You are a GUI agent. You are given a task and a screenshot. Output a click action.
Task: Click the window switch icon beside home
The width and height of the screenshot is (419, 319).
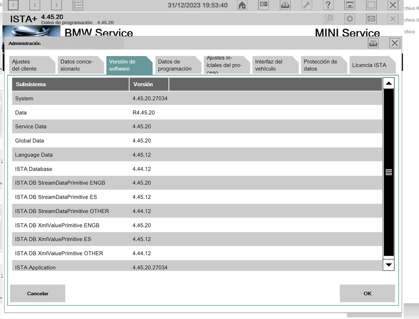[x=264, y=4]
